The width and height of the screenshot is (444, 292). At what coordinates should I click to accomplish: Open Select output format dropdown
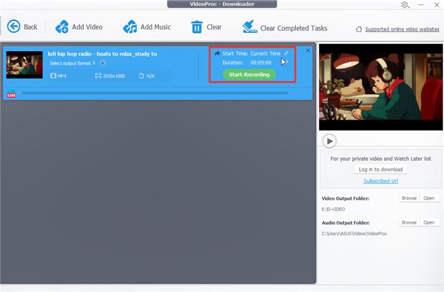(72, 63)
